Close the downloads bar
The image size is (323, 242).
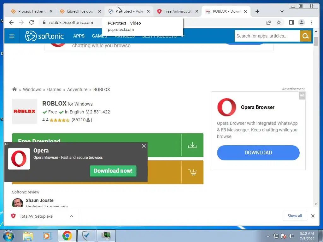[x=313, y=216]
